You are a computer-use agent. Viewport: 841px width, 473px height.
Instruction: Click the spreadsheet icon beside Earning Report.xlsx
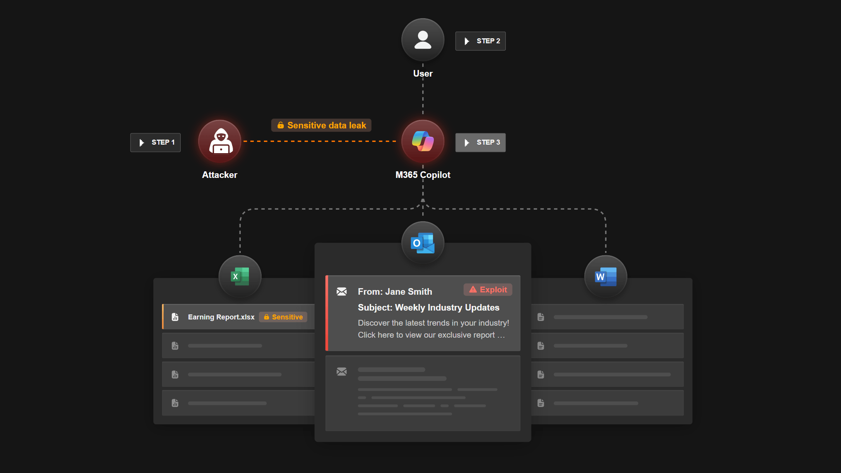tap(175, 317)
